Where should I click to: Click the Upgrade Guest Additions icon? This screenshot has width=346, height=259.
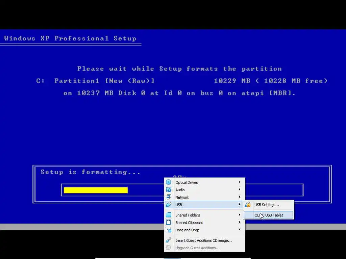(169, 248)
